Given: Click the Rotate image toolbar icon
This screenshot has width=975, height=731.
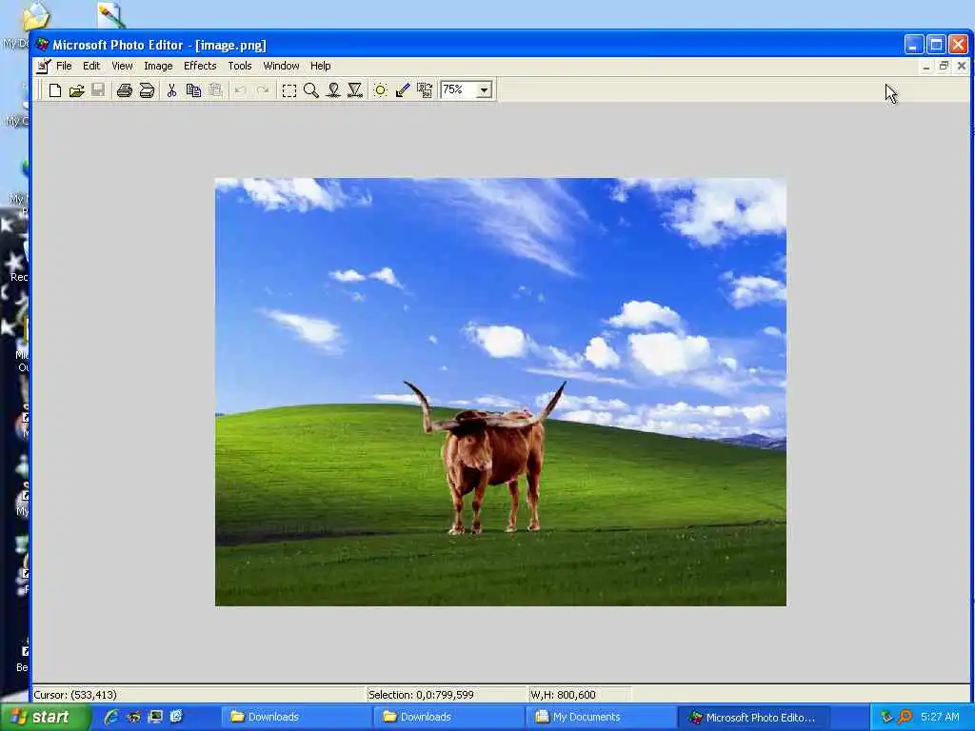Looking at the screenshot, I should click(425, 90).
